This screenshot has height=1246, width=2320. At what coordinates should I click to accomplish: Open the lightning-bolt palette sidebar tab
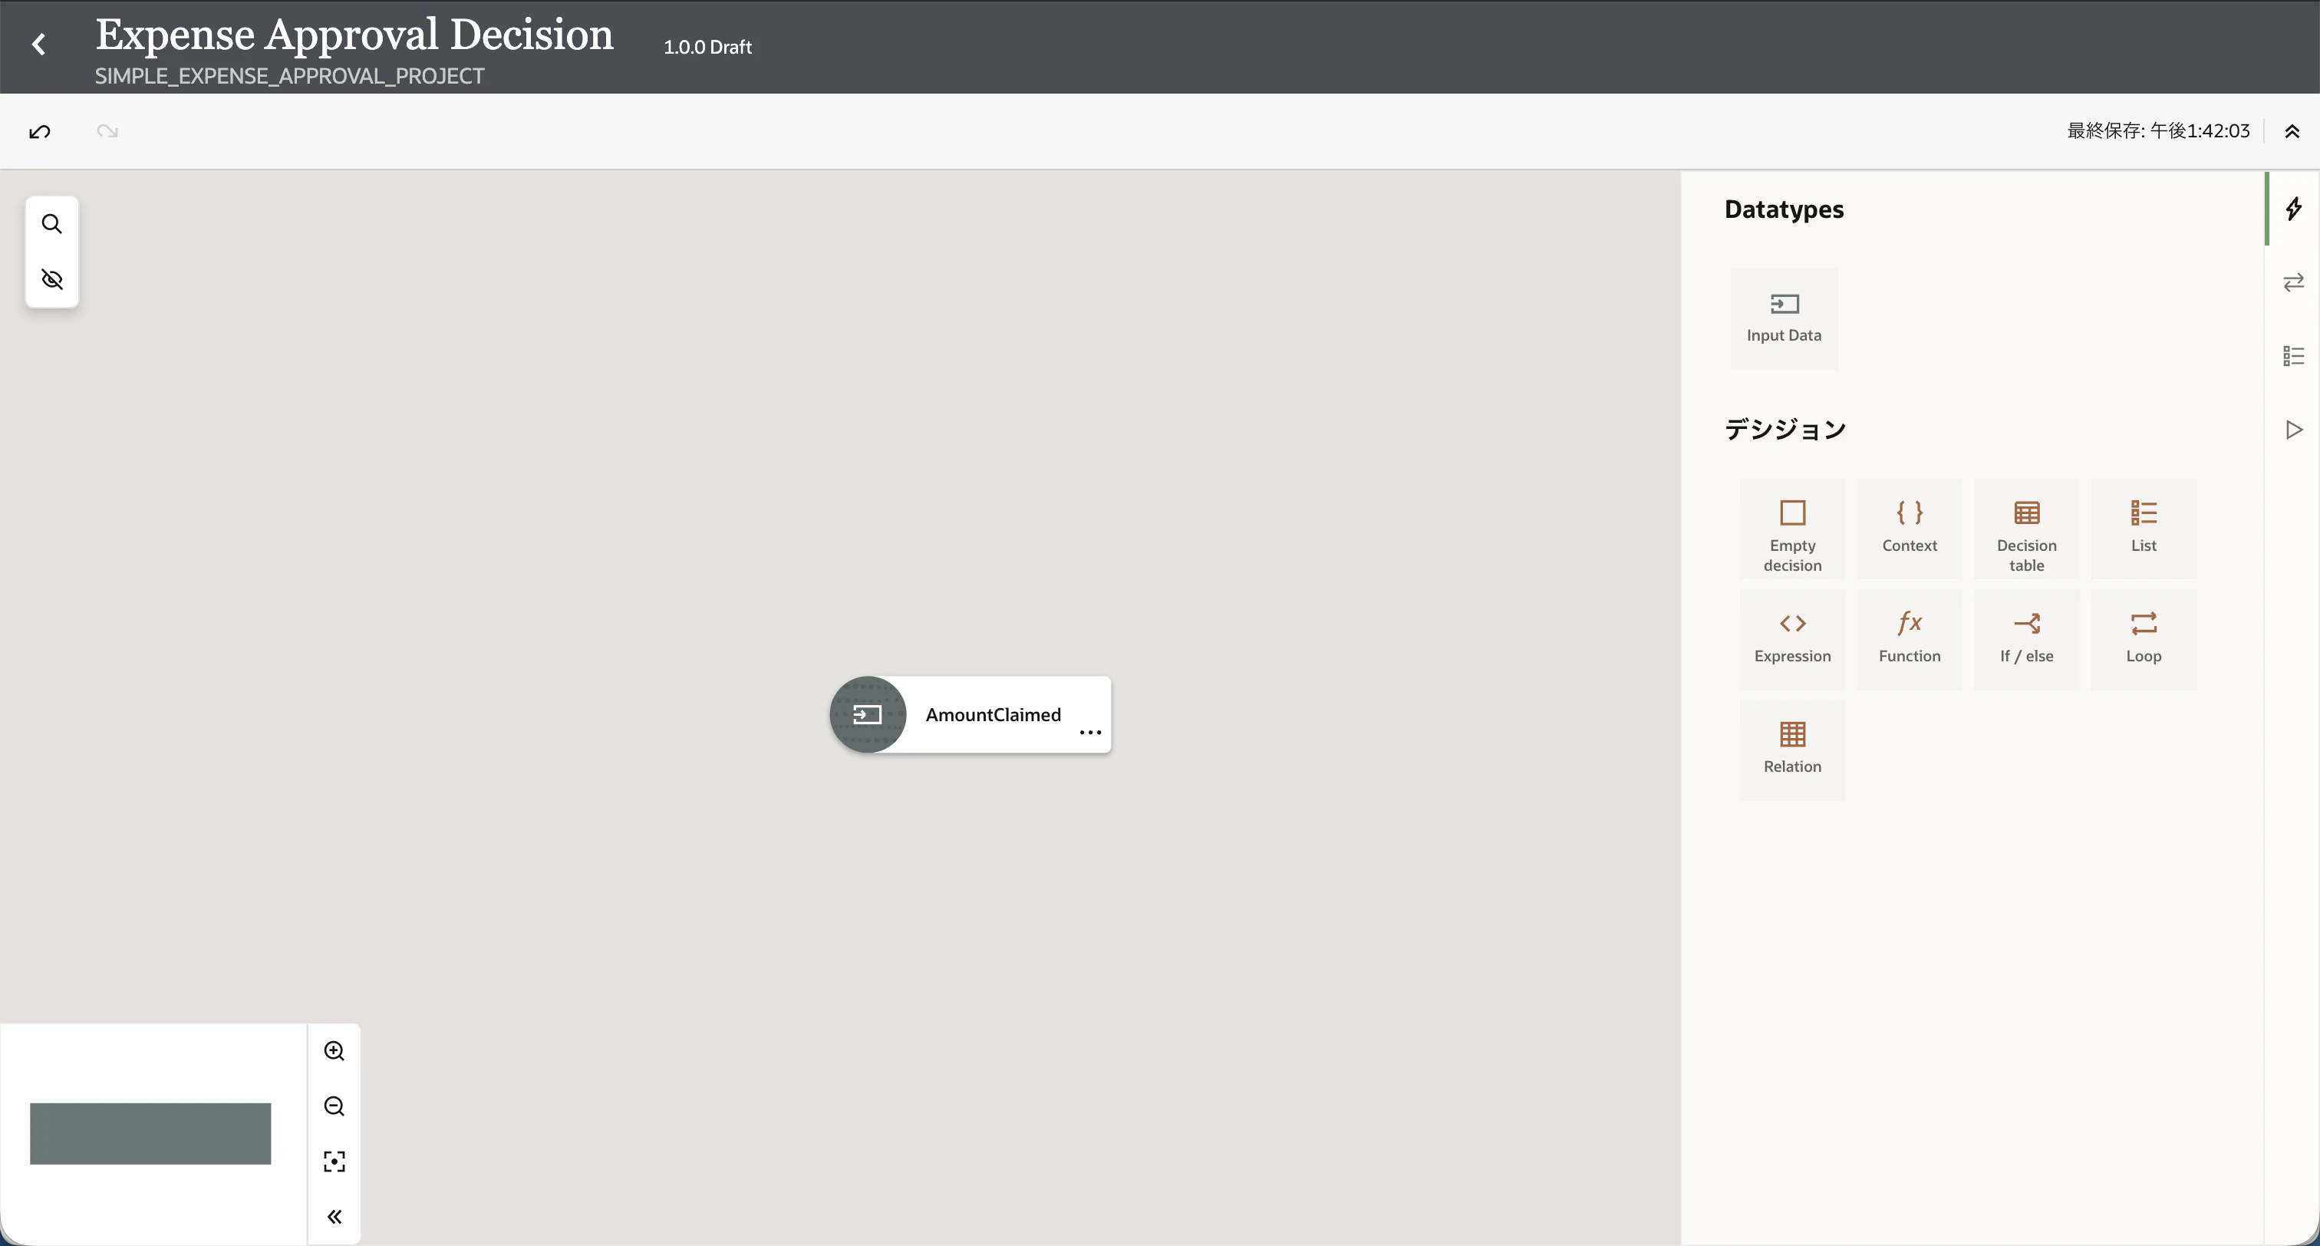pyautogui.click(x=2293, y=209)
